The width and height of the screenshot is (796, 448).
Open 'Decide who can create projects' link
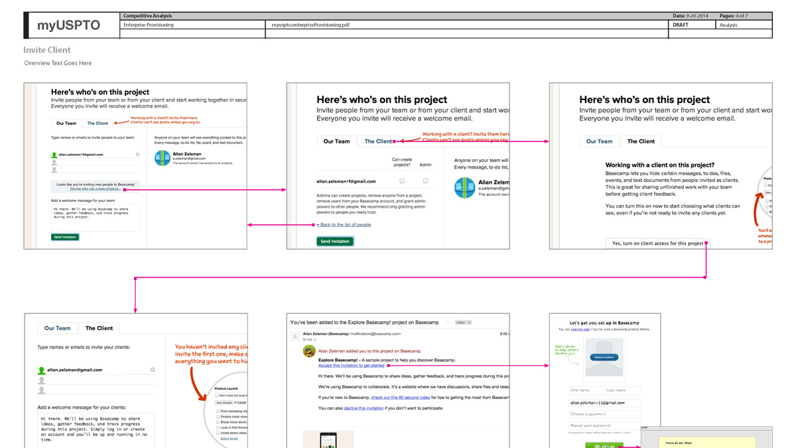point(95,189)
